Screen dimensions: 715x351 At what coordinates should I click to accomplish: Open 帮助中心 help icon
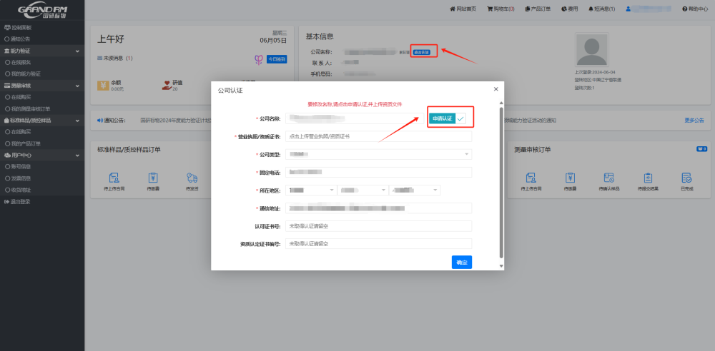(x=694, y=9)
